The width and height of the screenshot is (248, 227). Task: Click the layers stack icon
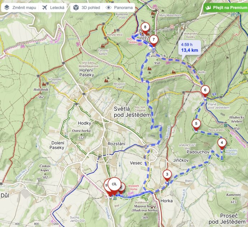point(7,8)
